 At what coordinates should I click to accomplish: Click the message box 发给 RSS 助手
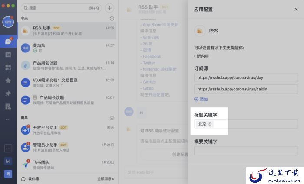coord(156,172)
